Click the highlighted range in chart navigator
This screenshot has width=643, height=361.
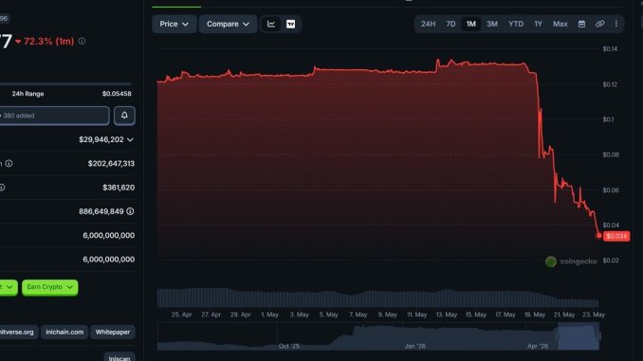point(579,336)
